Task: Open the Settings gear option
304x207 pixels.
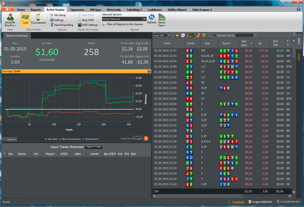Action: [57, 20]
